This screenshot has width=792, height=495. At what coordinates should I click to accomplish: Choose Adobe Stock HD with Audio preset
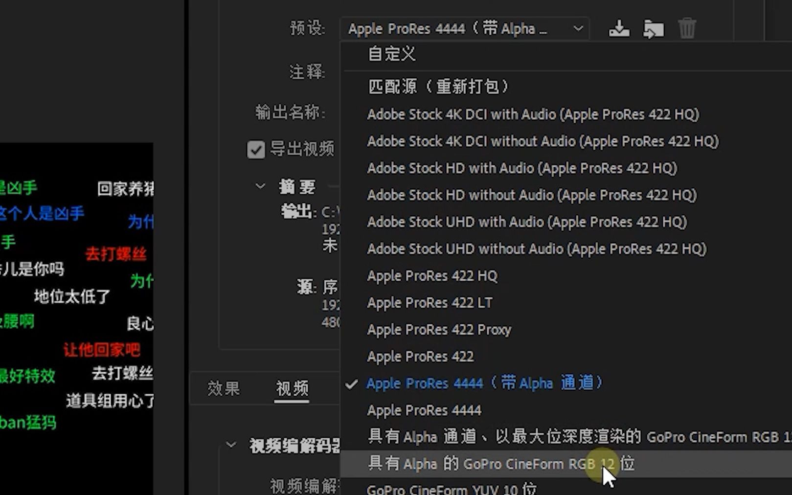[x=566, y=168]
